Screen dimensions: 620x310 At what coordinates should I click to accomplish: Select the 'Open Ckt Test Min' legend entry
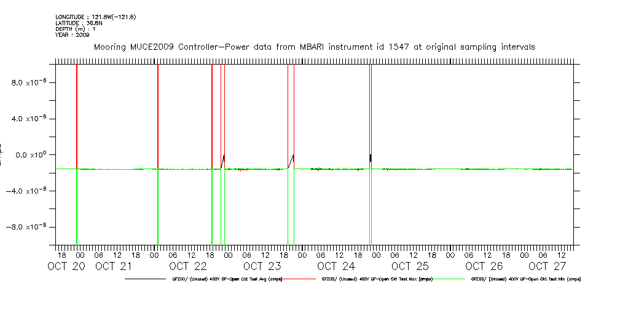[x=525, y=279]
